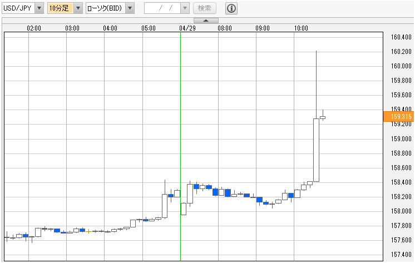Click the 10:00 time axis label
The width and height of the screenshot is (415, 263).
[x=301, y=28]
